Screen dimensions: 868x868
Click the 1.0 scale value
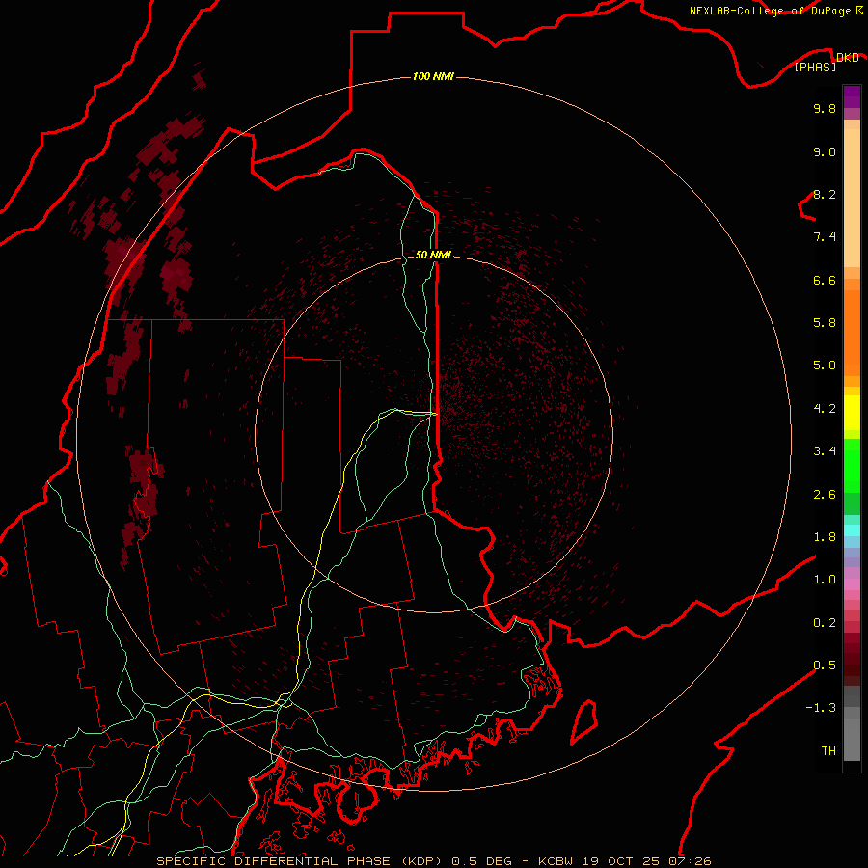(x=825, y=580)
